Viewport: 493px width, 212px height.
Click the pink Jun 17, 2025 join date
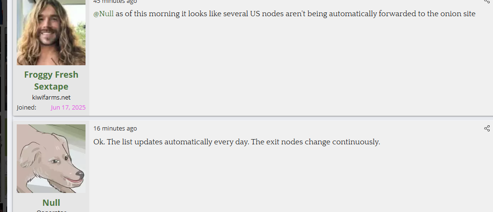[x=68, y=108]
